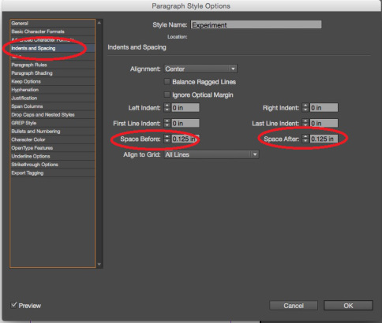The width and height of the screenshot is (382, 323).
Task: Click the Right Indent value field
Action: (x=324, y=108)
